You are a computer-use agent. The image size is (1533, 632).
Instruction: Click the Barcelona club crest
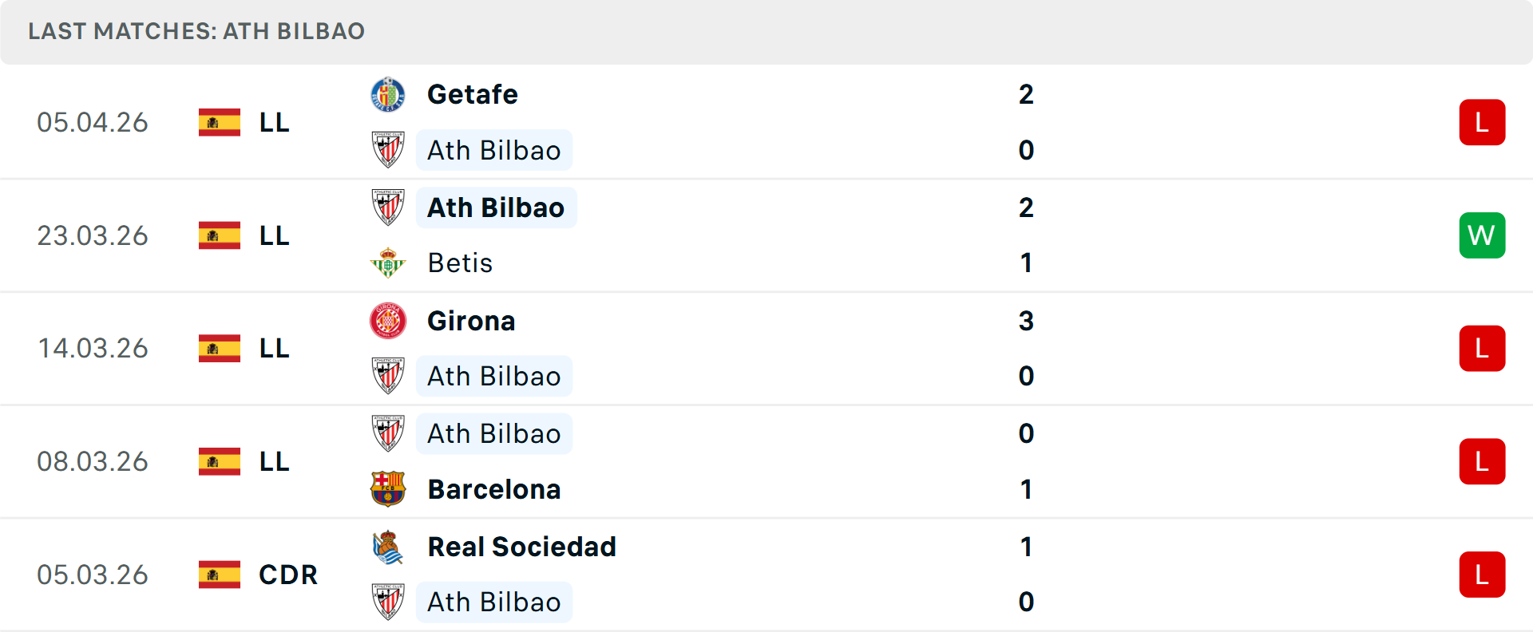(x=389, y=488)
